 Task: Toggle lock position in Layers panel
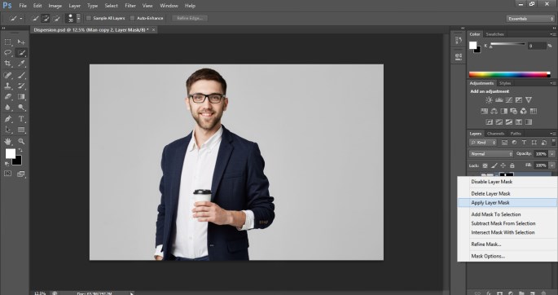(x=503, y=165)
